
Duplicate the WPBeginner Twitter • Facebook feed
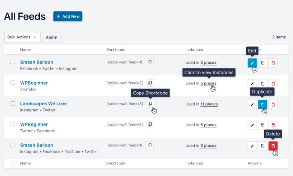tap(262, 126)
